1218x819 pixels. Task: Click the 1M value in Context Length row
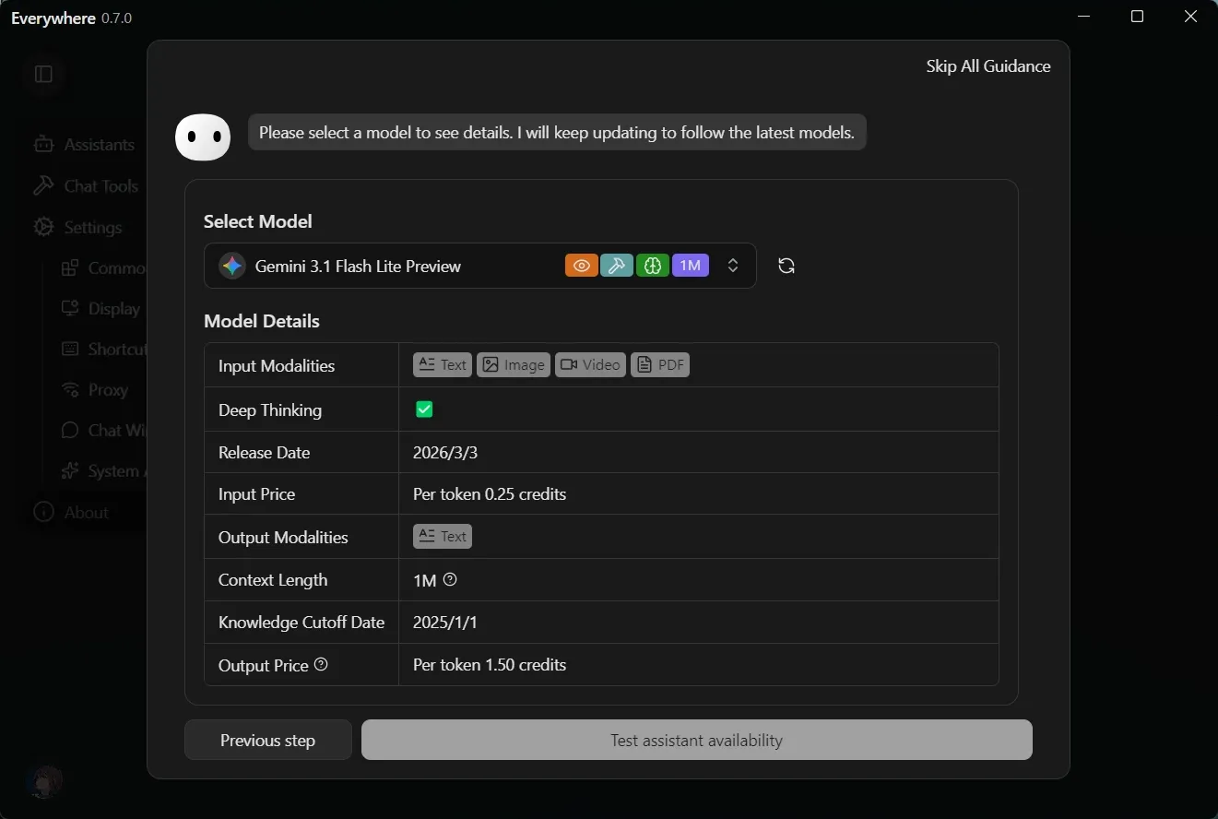[x=425, y=580]
